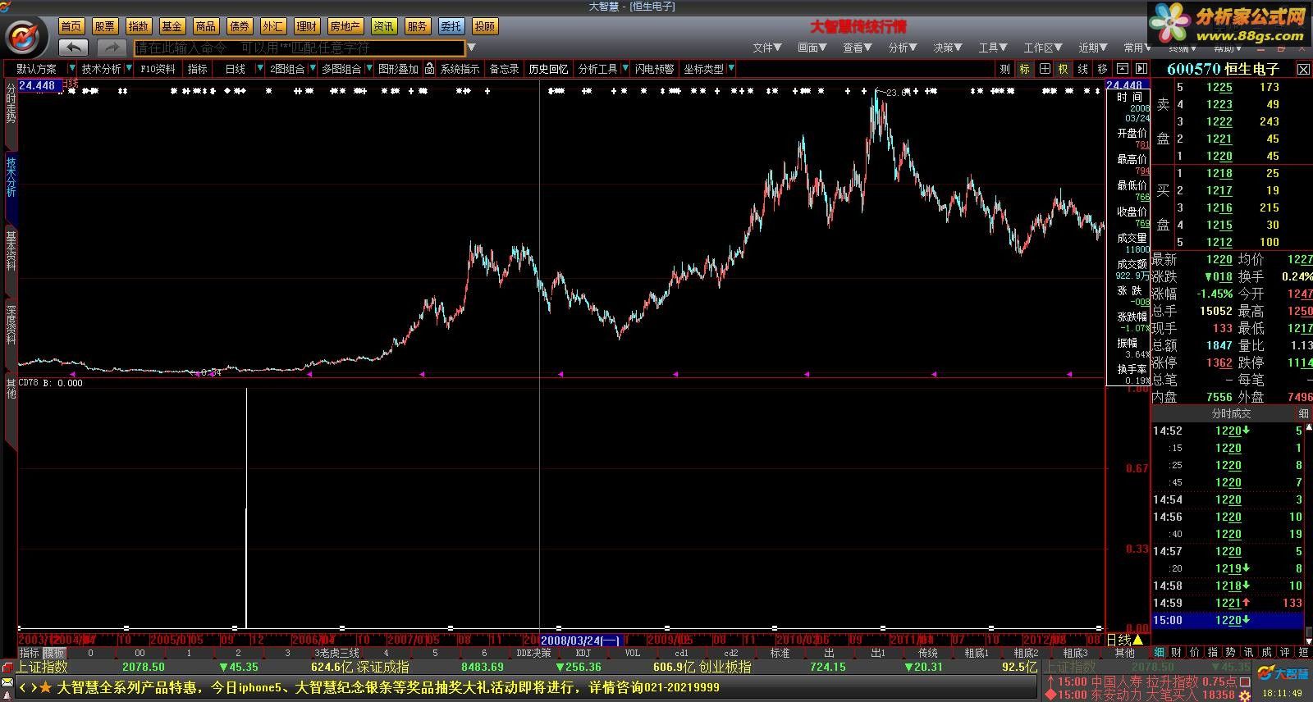The width and height of the screenshot is (1313, 702).
Task: Click the mail envelope icon at bottom left
Action: 7,682
